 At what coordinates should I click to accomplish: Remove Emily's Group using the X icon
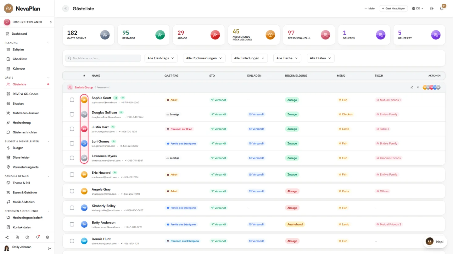pos(418,87)
